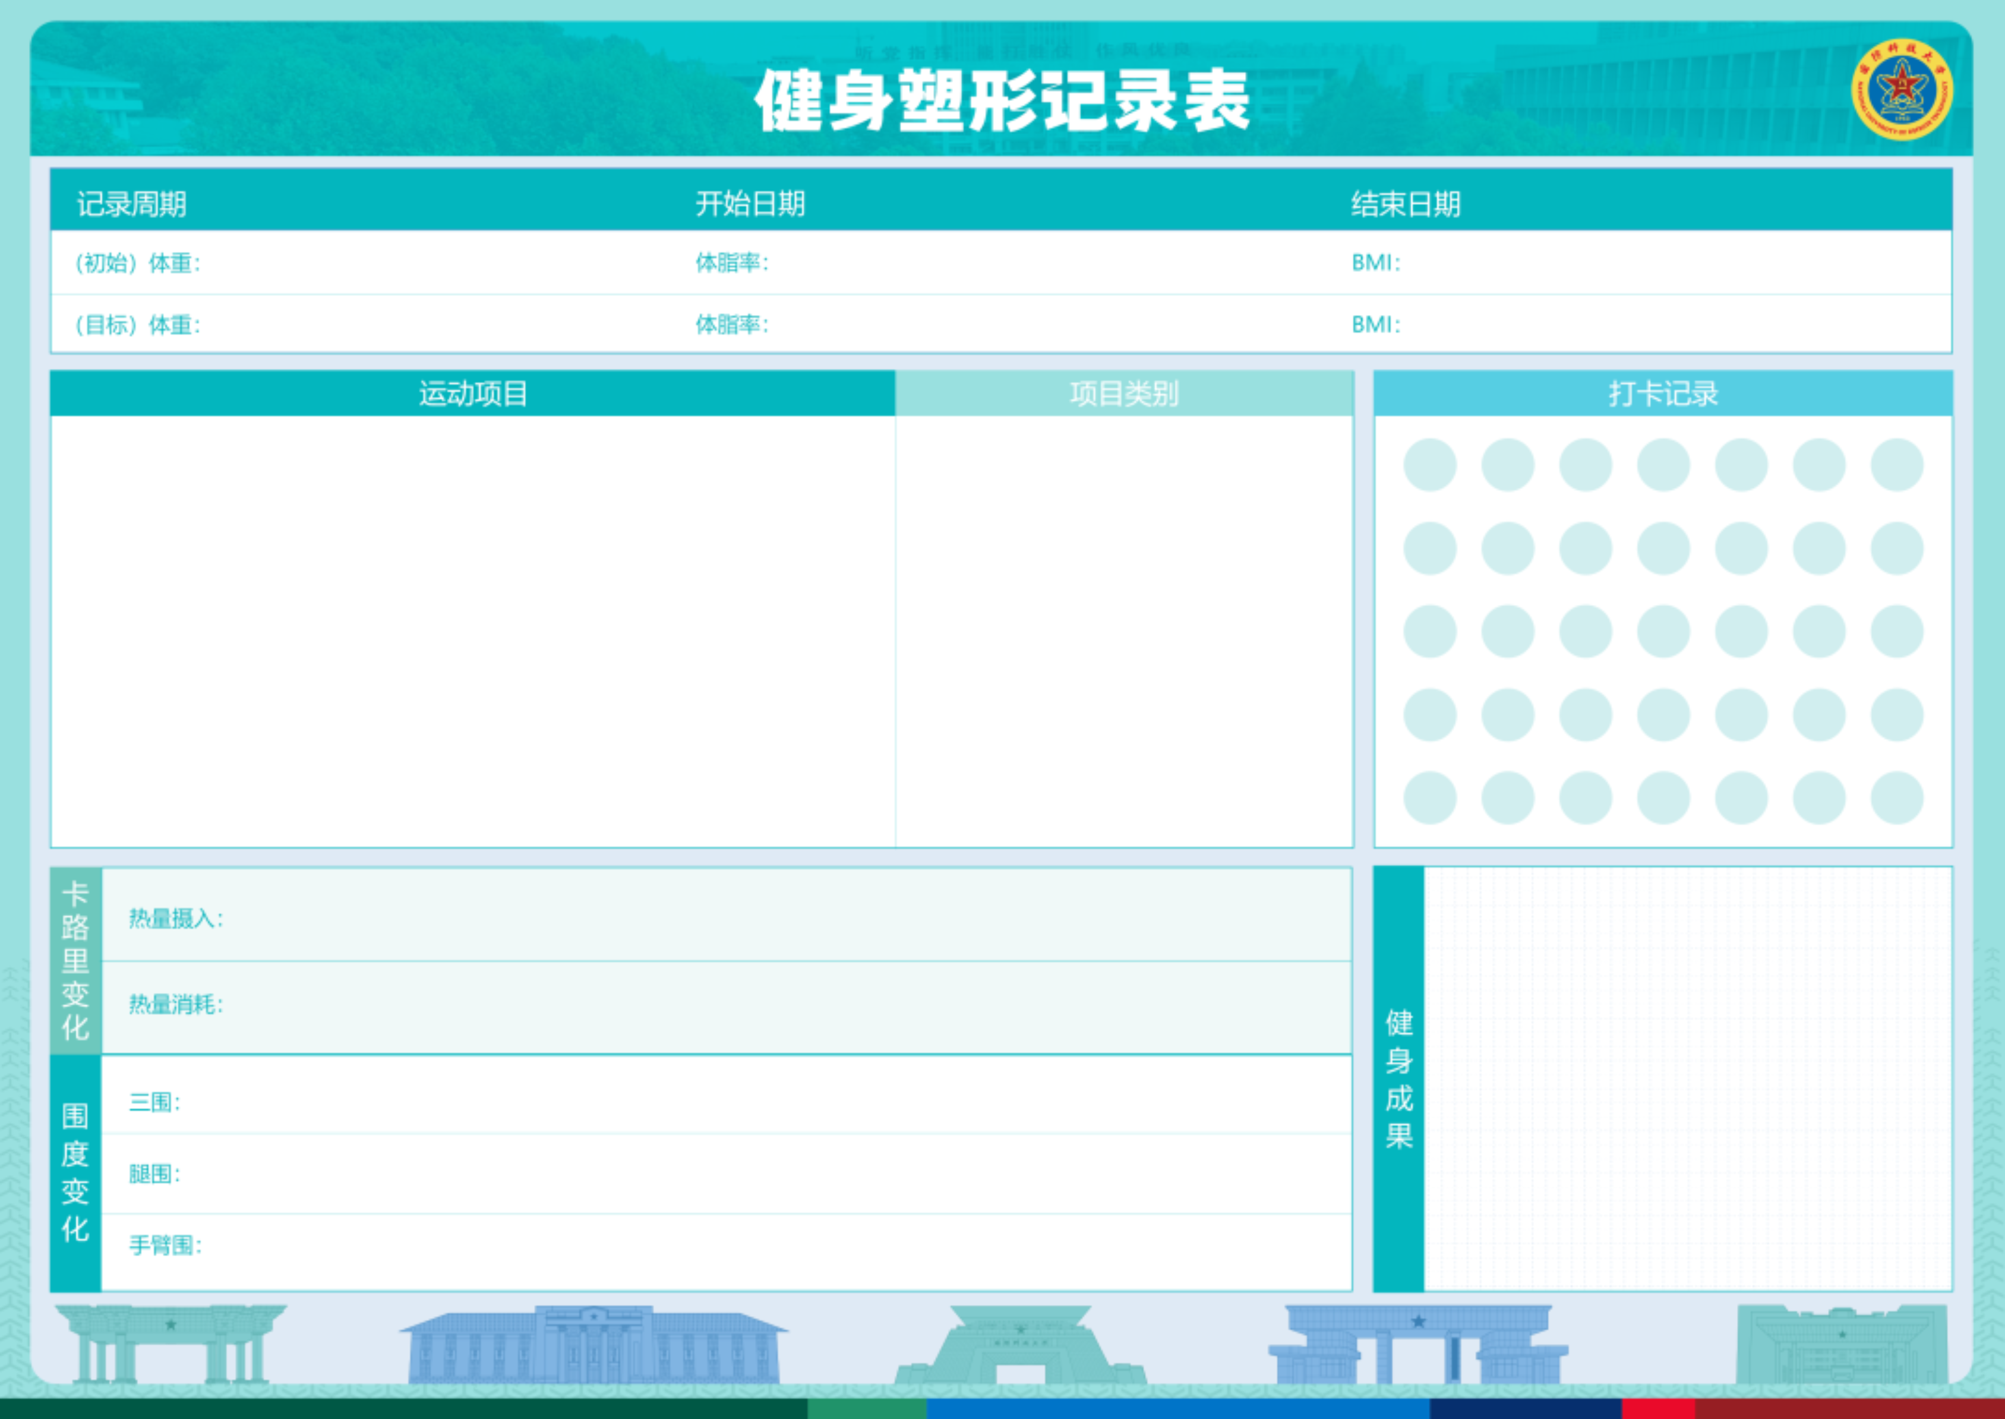
Task: Click the 卡路里变化 vertical side label
Action: pos(75,960)
